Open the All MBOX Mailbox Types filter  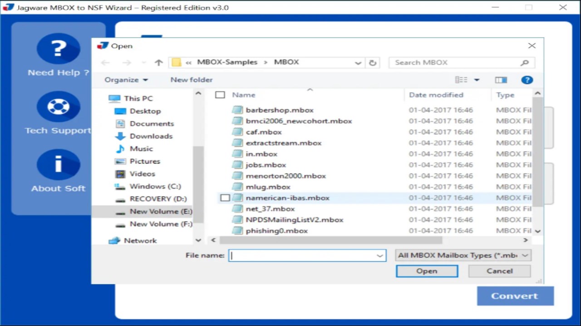463,255
